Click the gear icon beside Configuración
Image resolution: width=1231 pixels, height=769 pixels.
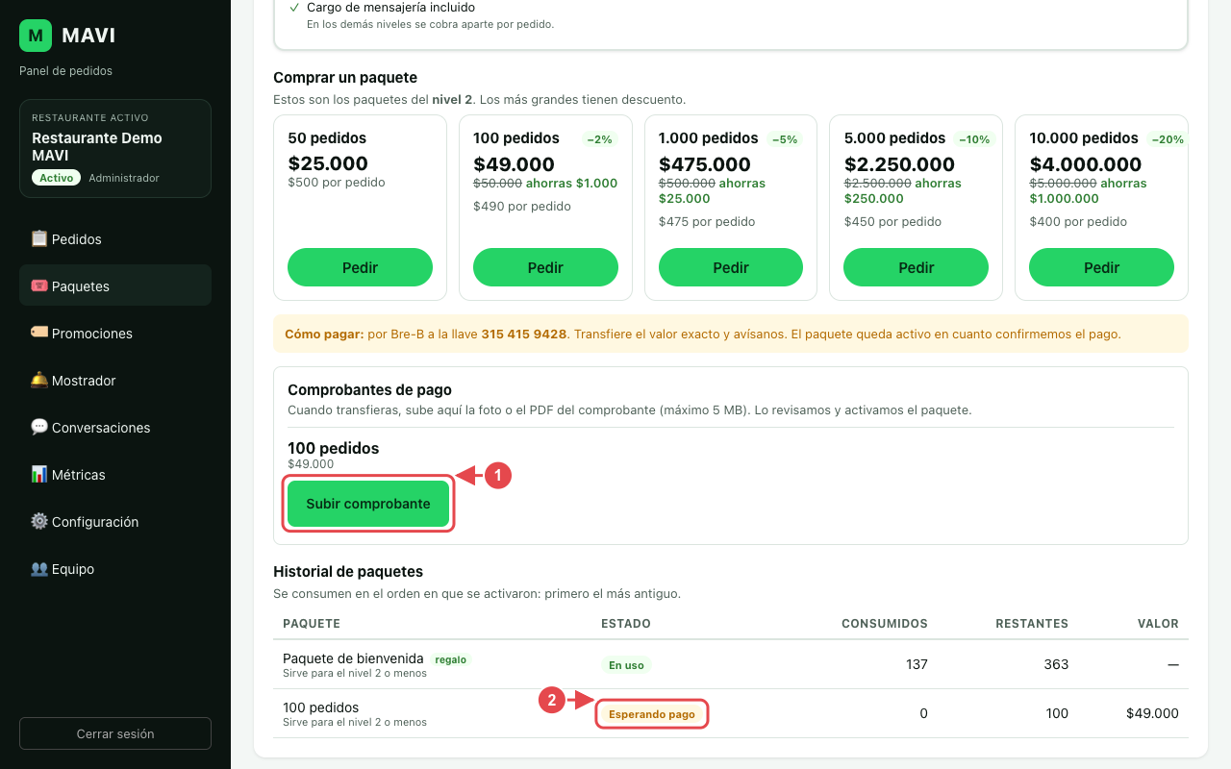39,521
